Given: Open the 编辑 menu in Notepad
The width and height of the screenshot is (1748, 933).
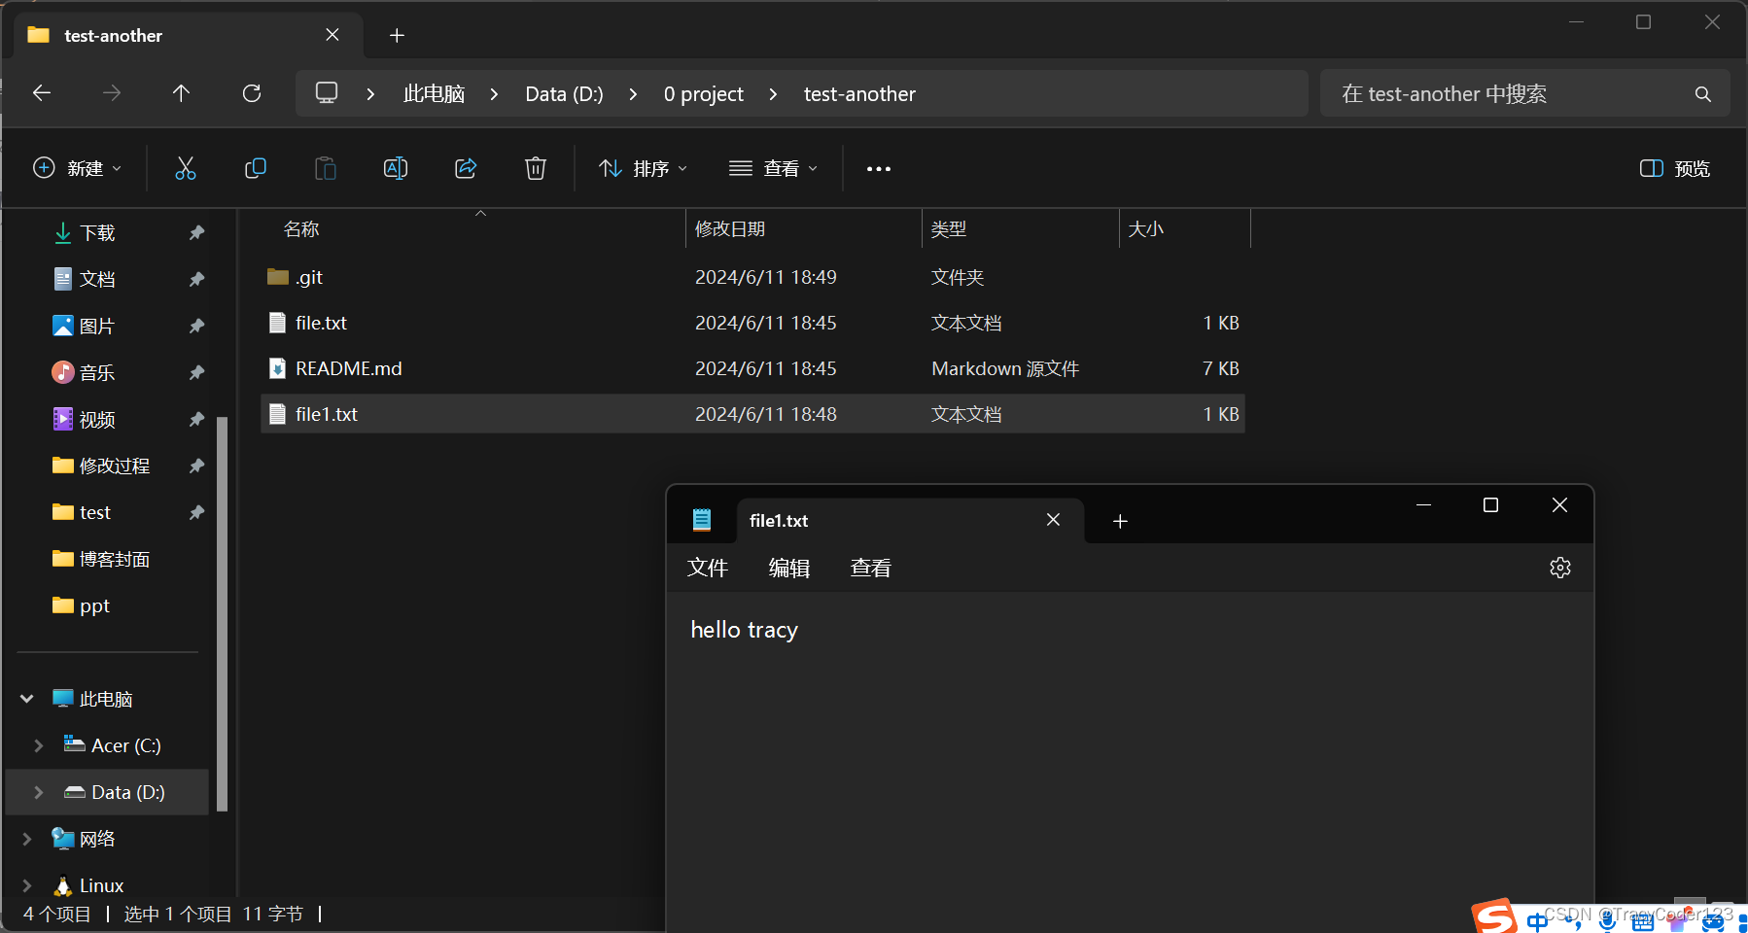Looking at the screenshot, I should [789, 568].
